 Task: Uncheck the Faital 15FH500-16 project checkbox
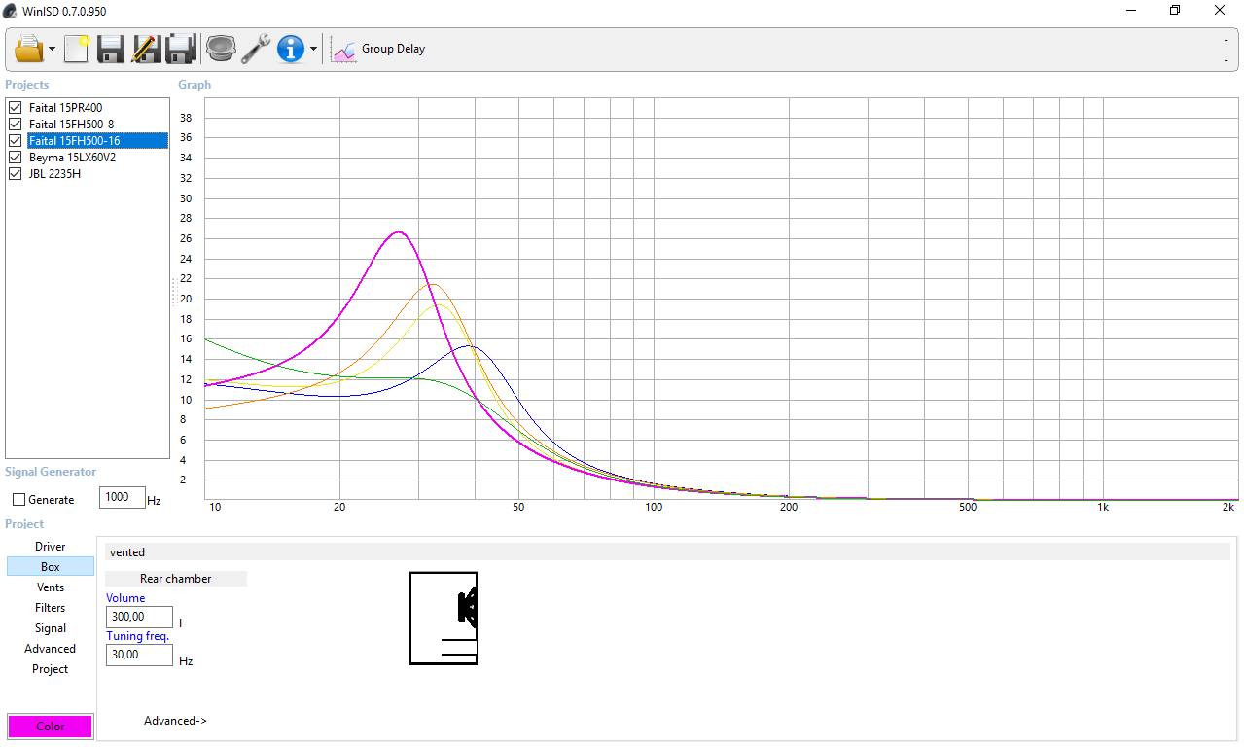15,141
